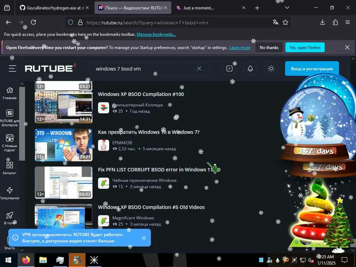This screenshot has height=267, width=356.
Task: Close the 'Just a moment...' tab
Action: [x=244, y=8]
